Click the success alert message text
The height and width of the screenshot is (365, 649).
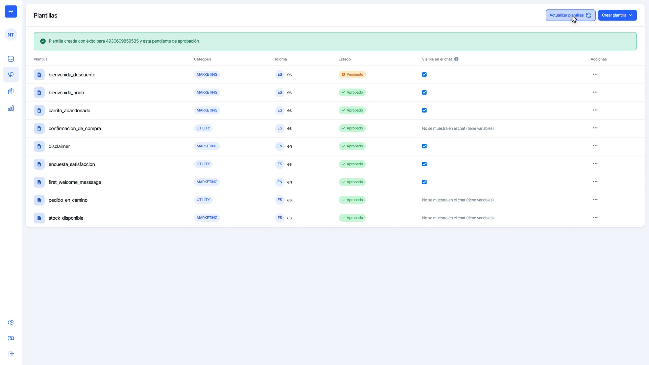(x=124, y=41)
